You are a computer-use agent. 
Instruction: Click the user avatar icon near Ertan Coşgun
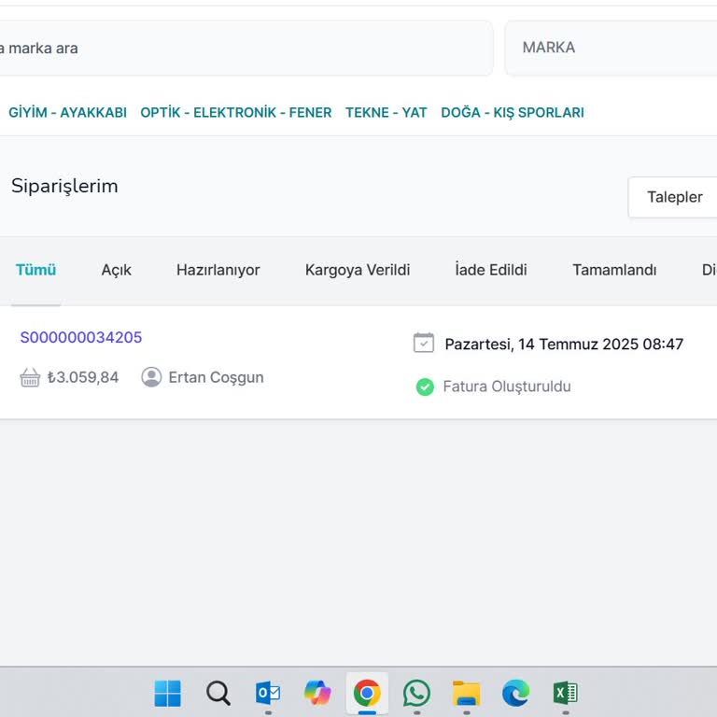point(151,377)
